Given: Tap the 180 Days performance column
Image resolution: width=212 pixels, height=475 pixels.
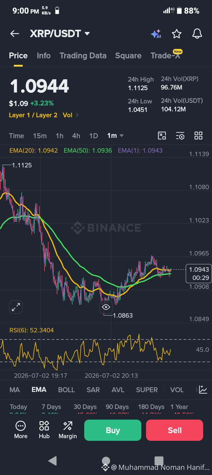Looking at the screenshot, I should tap(151, 408).
